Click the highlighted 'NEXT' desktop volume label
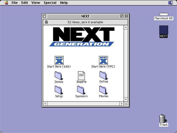177x133 pixels. pyautogui.click(x=163, y=36)
